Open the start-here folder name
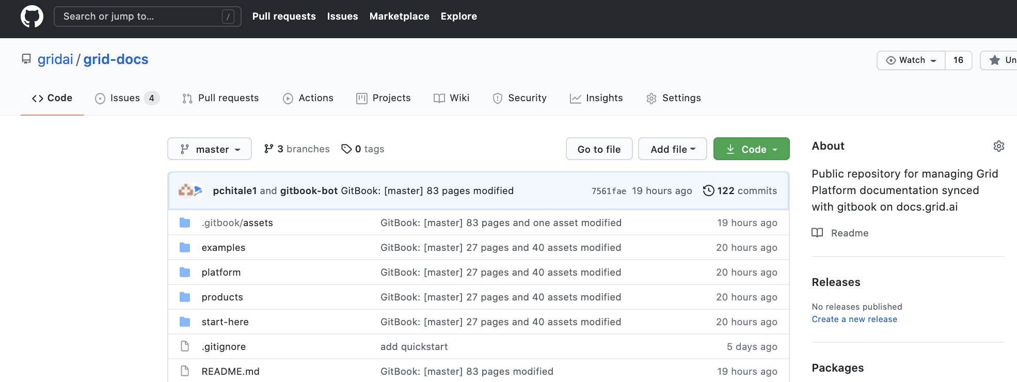1017x382 pixels. point(225,322)
